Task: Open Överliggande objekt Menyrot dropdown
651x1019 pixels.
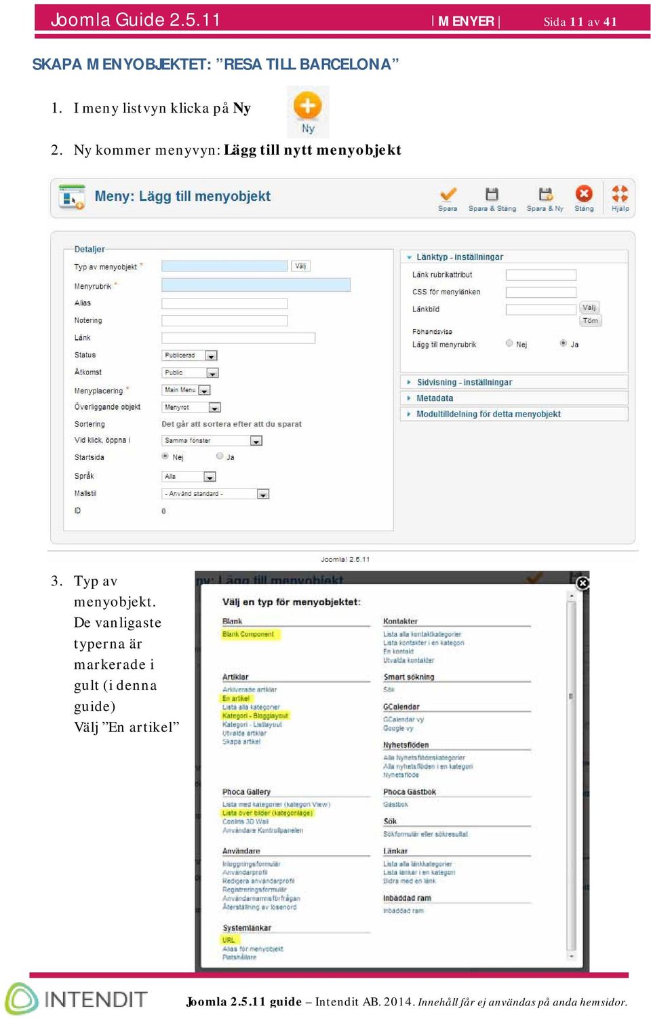Action: click(192, 407)
